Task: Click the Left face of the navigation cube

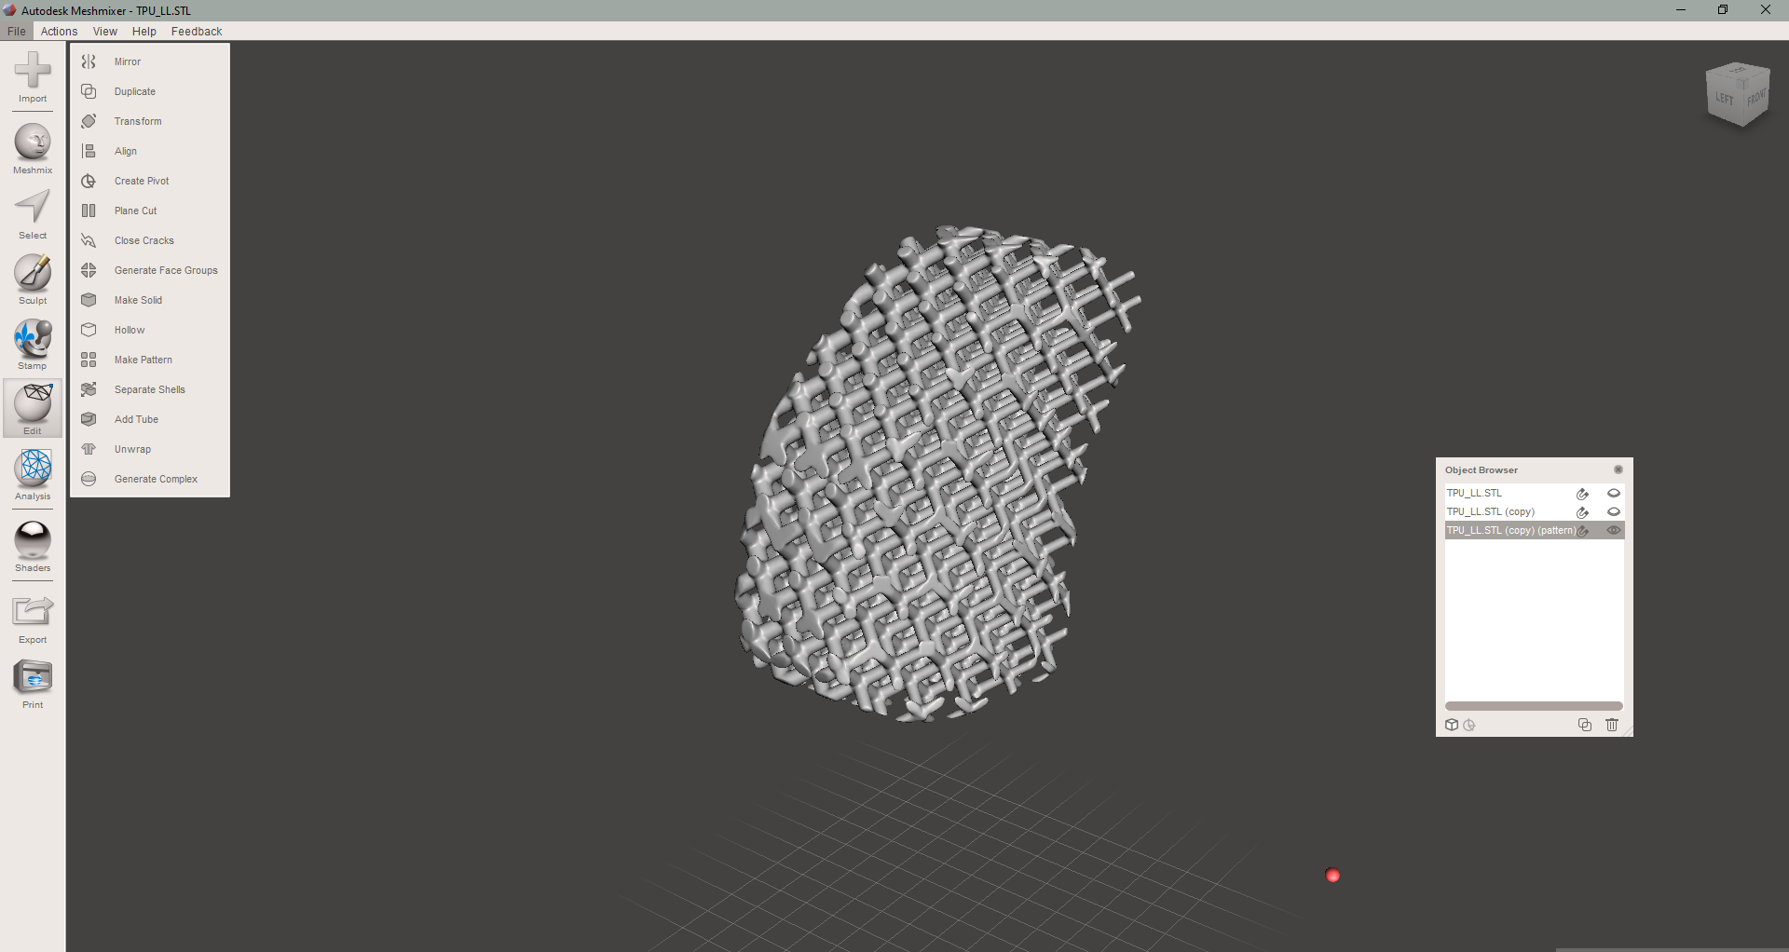Action: click(x=1722, y=99)
